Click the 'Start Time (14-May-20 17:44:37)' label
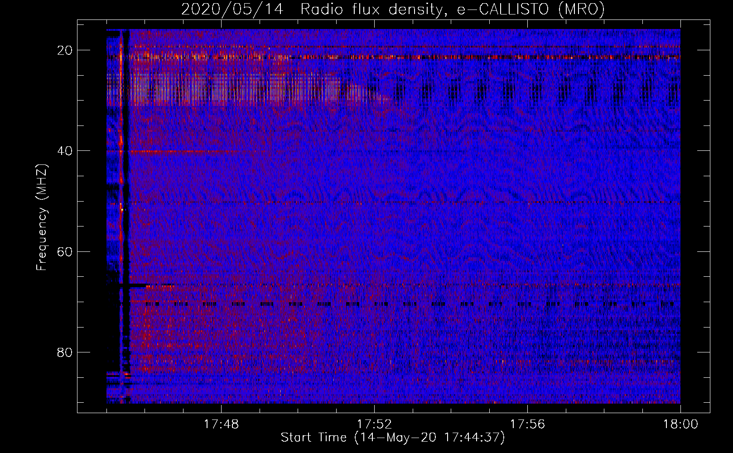Viewport: 733px width, 453px height. click(393, 438)
